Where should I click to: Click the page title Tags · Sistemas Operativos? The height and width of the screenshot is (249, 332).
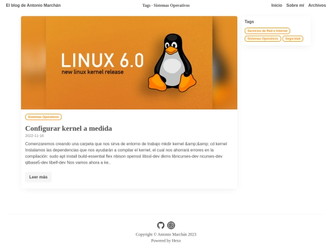[x=166, y=6]
